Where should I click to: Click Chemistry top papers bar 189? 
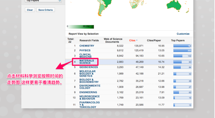tap(182, 46)
